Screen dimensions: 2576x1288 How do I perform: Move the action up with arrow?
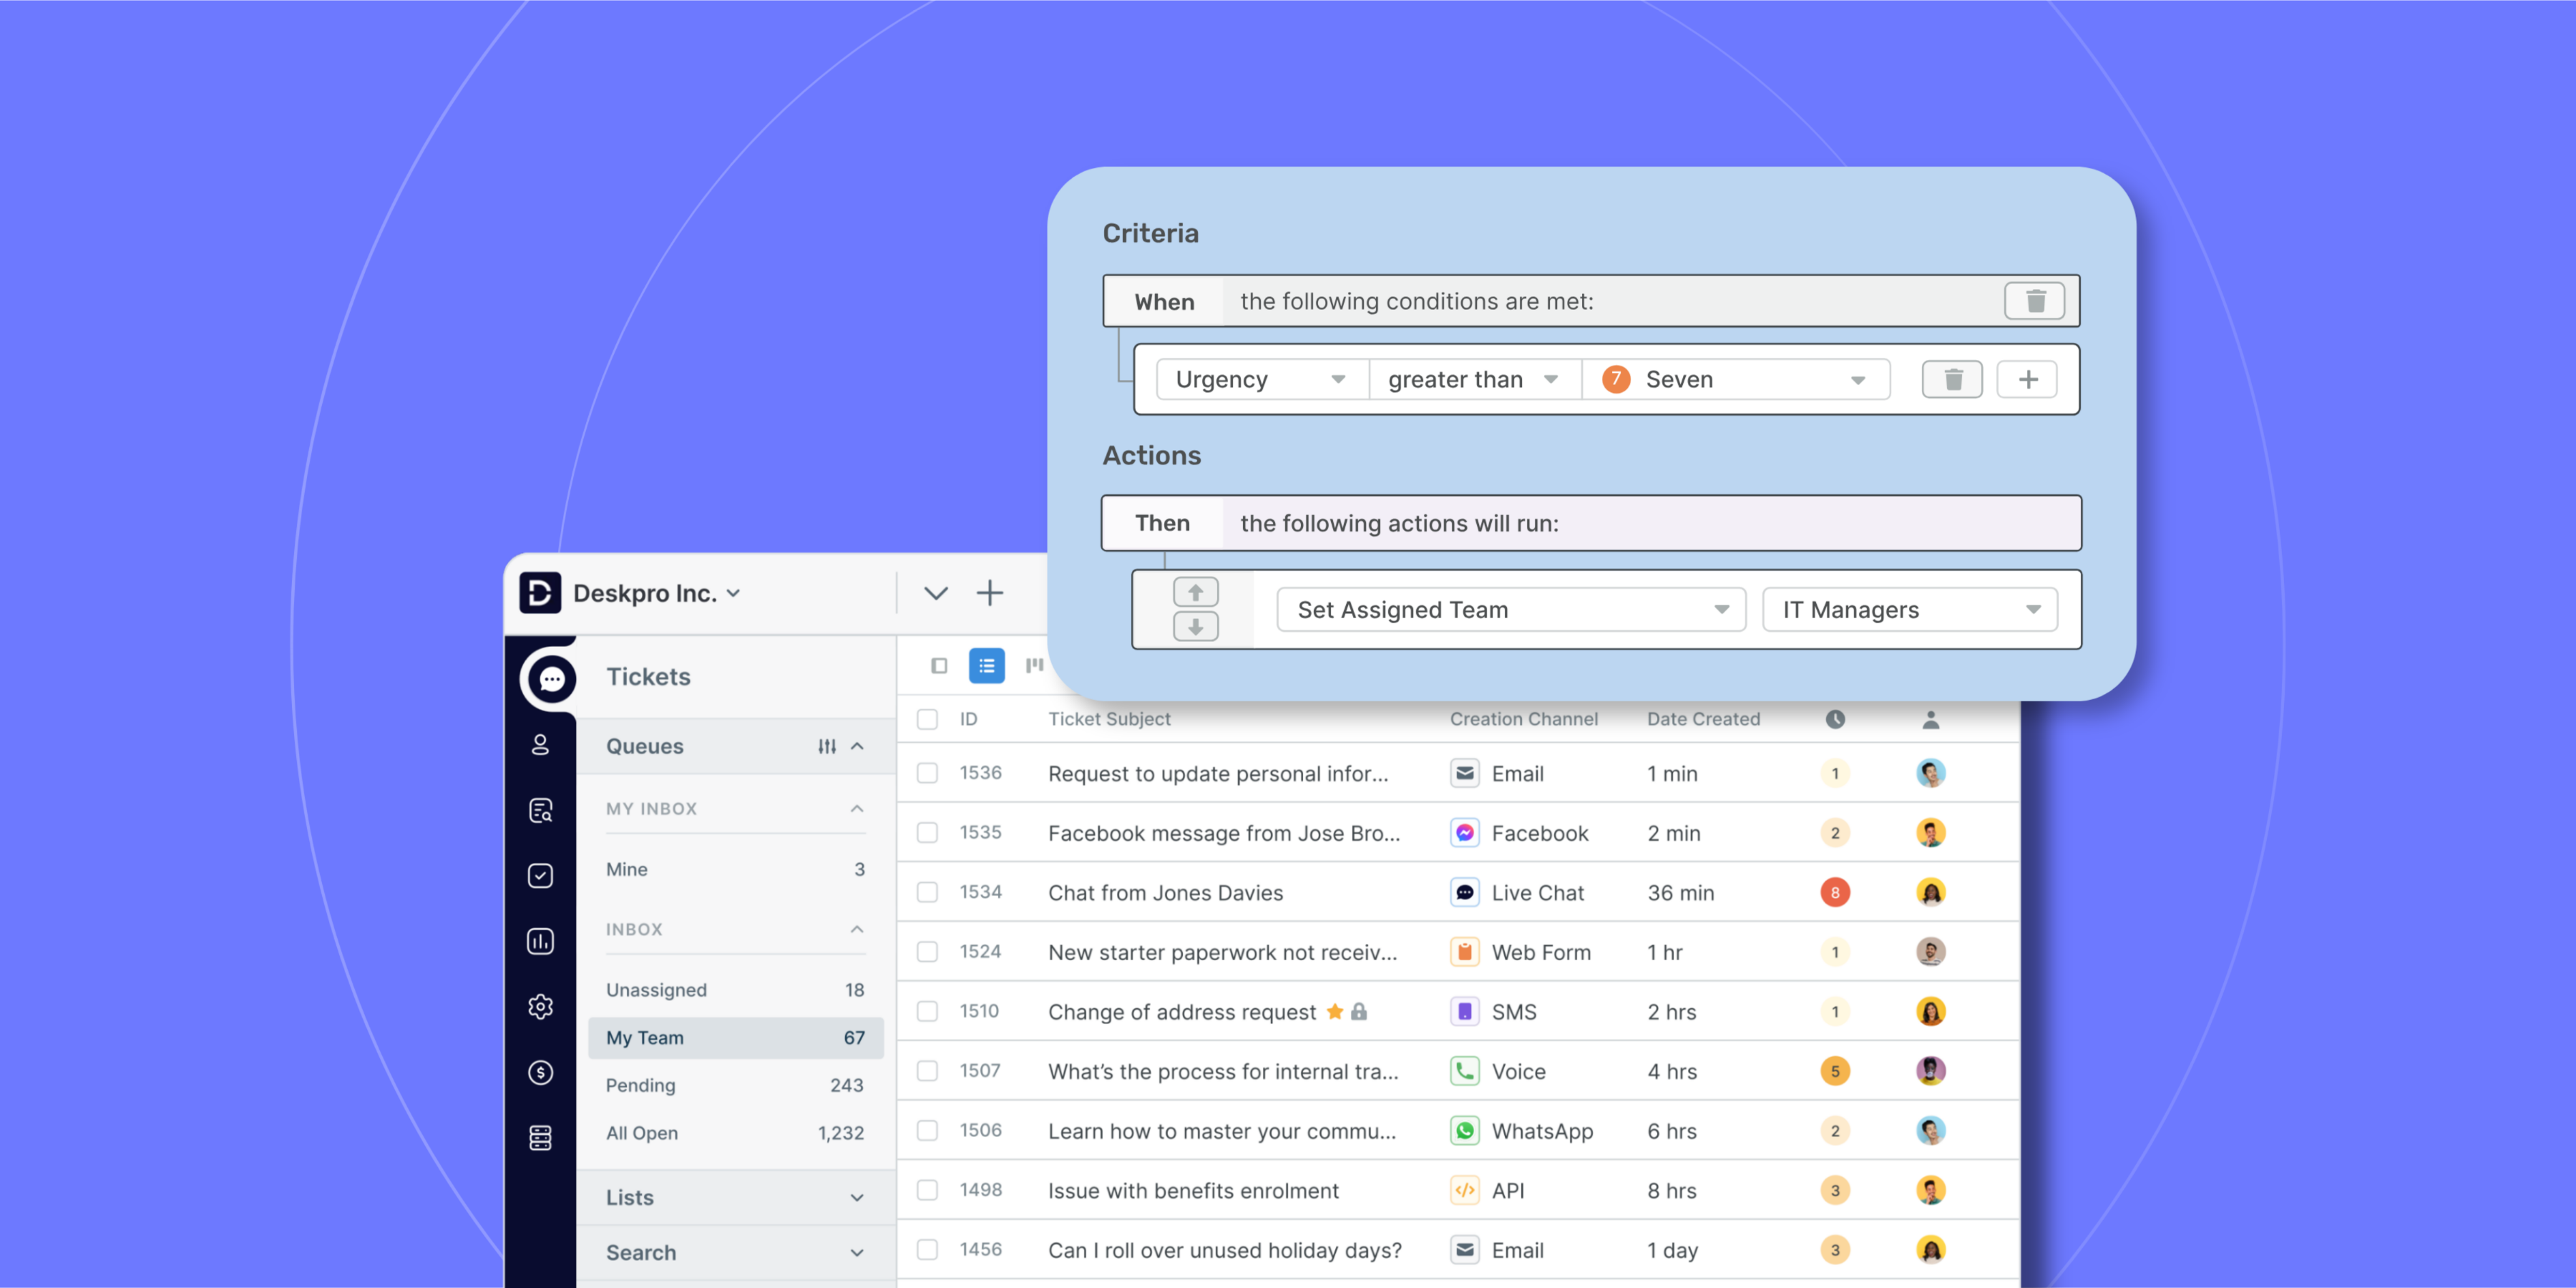(1195, 592)
